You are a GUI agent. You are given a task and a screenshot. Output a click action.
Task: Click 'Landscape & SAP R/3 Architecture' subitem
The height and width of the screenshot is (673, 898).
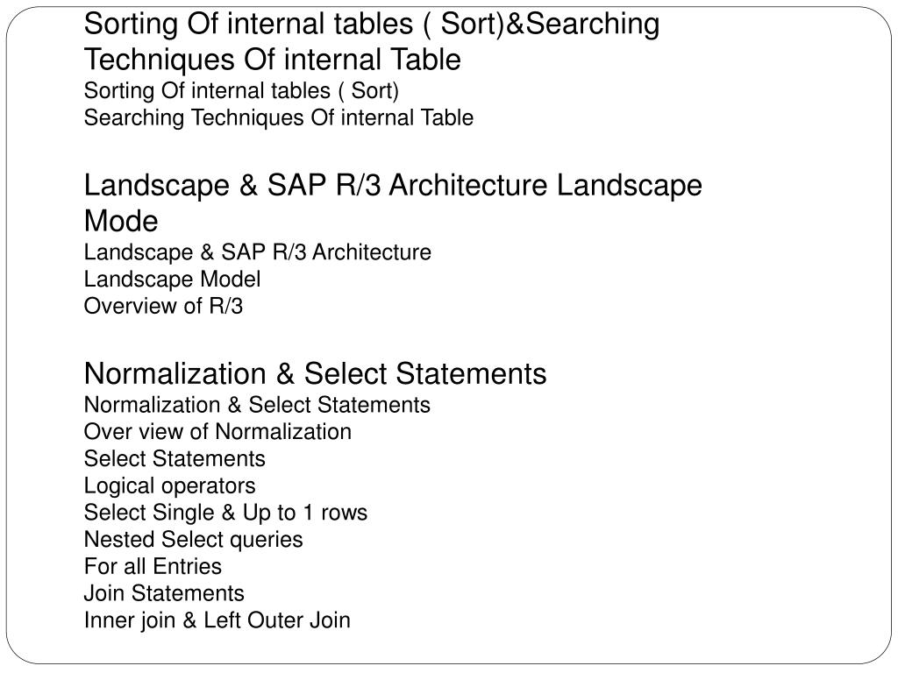tap(258, 252)
